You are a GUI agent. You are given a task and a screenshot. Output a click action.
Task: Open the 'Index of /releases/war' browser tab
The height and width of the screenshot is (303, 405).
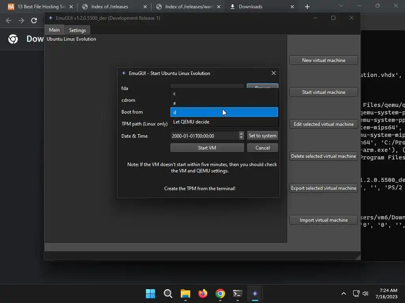189,7
